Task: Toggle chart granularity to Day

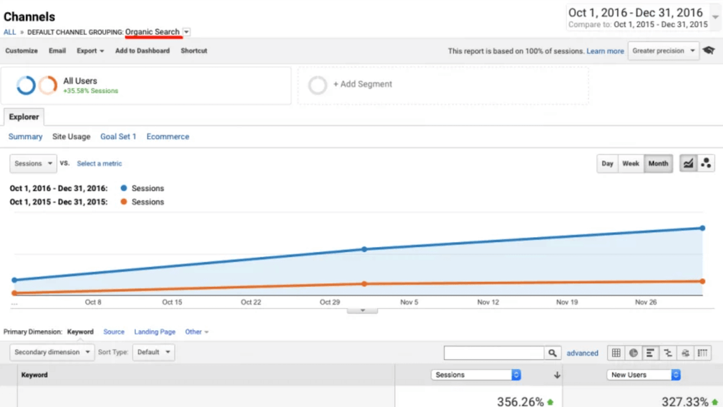Action: click(607, 164)
